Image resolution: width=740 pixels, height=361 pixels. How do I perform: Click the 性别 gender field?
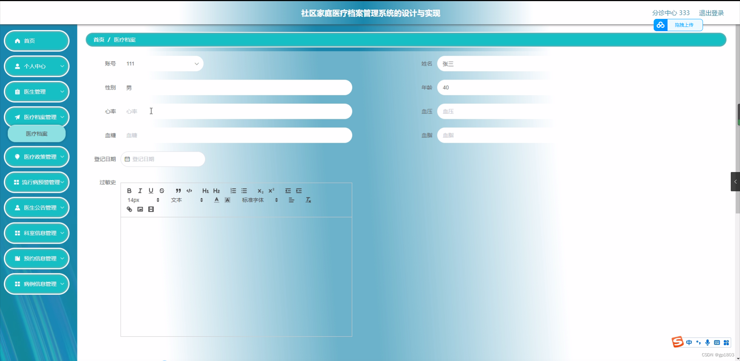coord(236,87)
